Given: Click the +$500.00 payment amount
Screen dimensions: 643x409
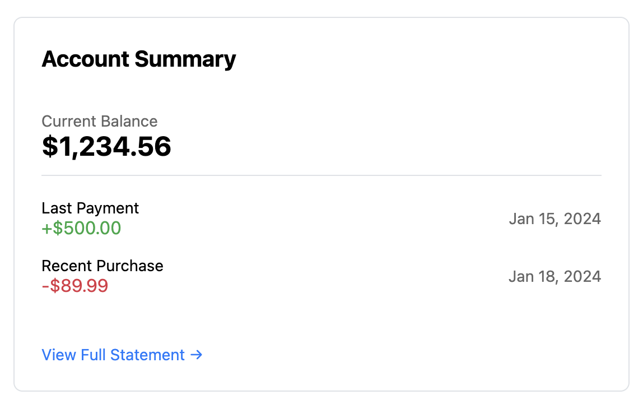Looking at the screenshot, I should pyautogui.click(x=81, y=229).
